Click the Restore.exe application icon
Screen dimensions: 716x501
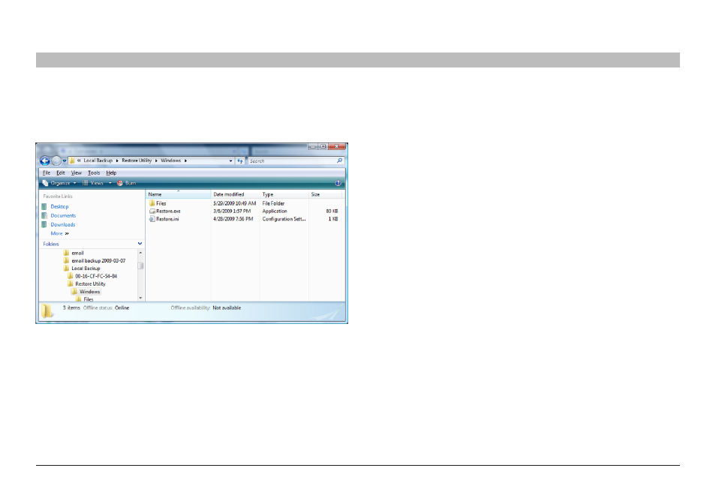152,211
